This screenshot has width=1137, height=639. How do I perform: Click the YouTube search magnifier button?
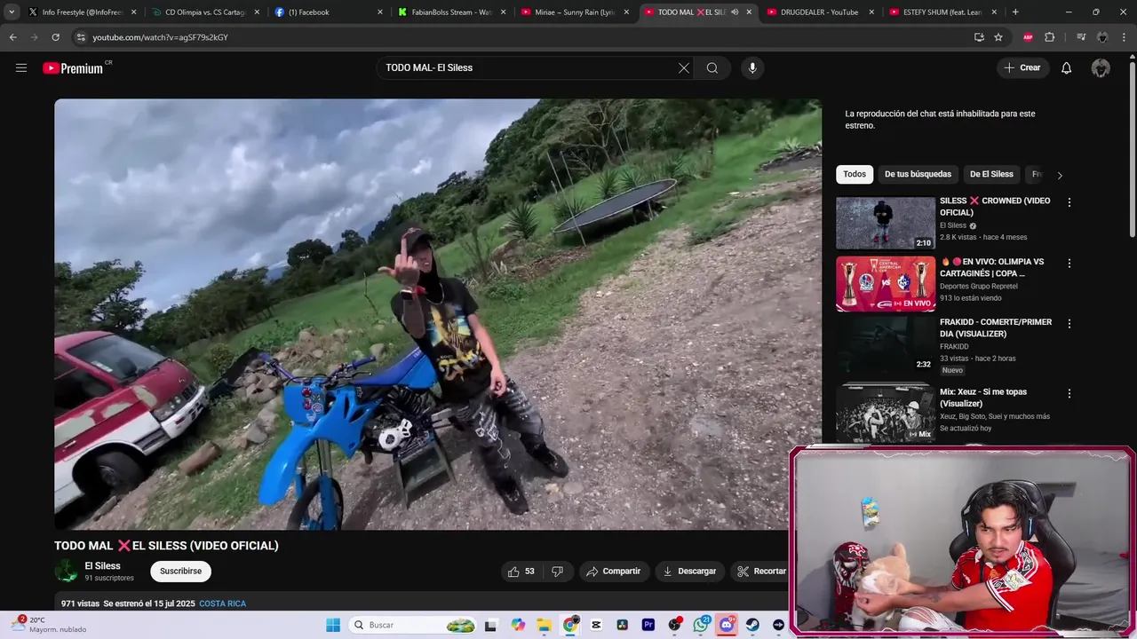point(712,68)
